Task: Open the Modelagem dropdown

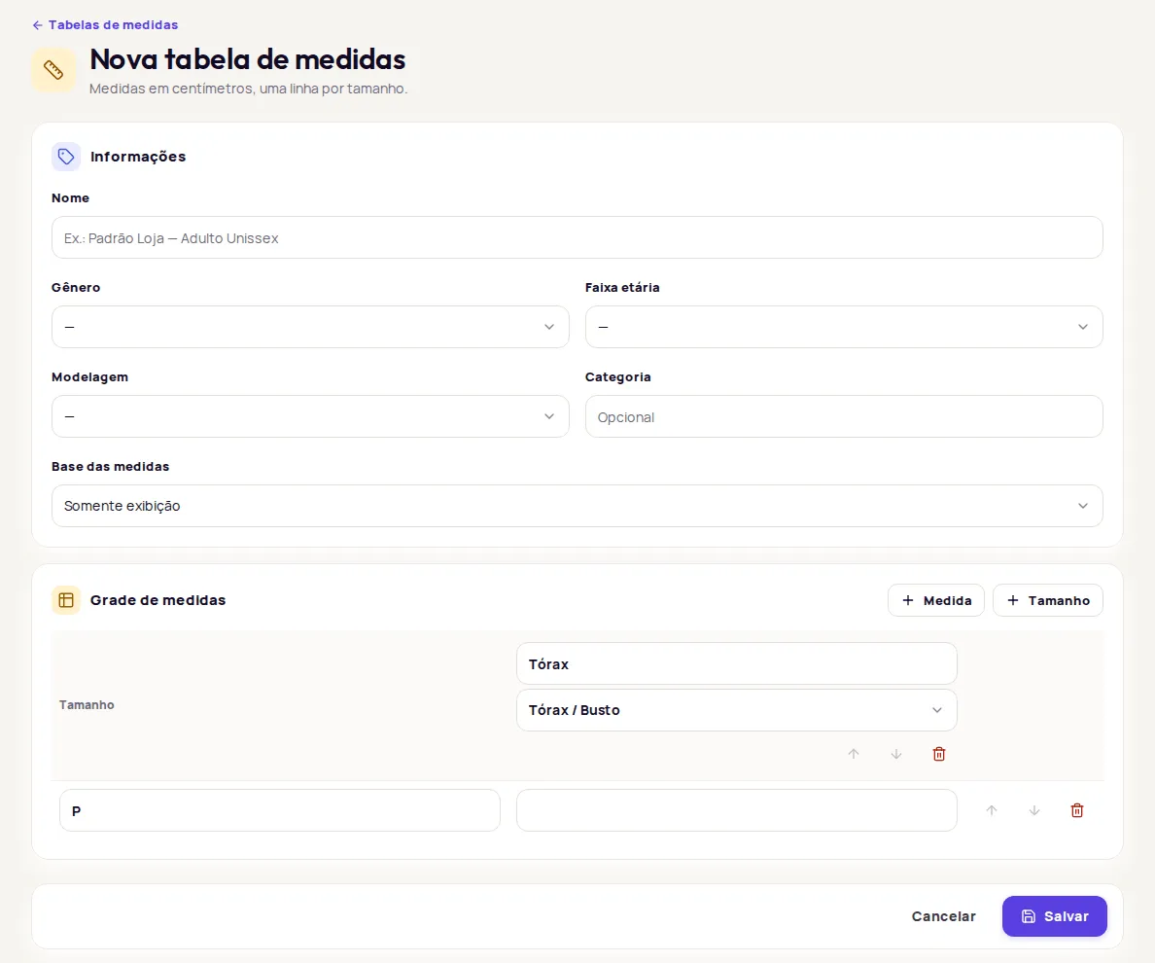Action: pos(310,416)
